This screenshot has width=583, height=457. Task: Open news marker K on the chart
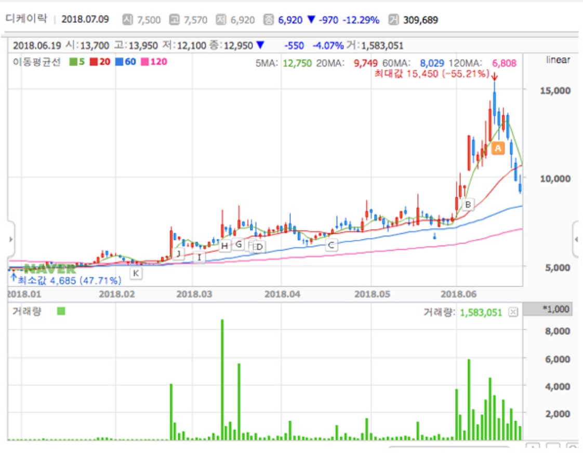[x=136, y=273]
